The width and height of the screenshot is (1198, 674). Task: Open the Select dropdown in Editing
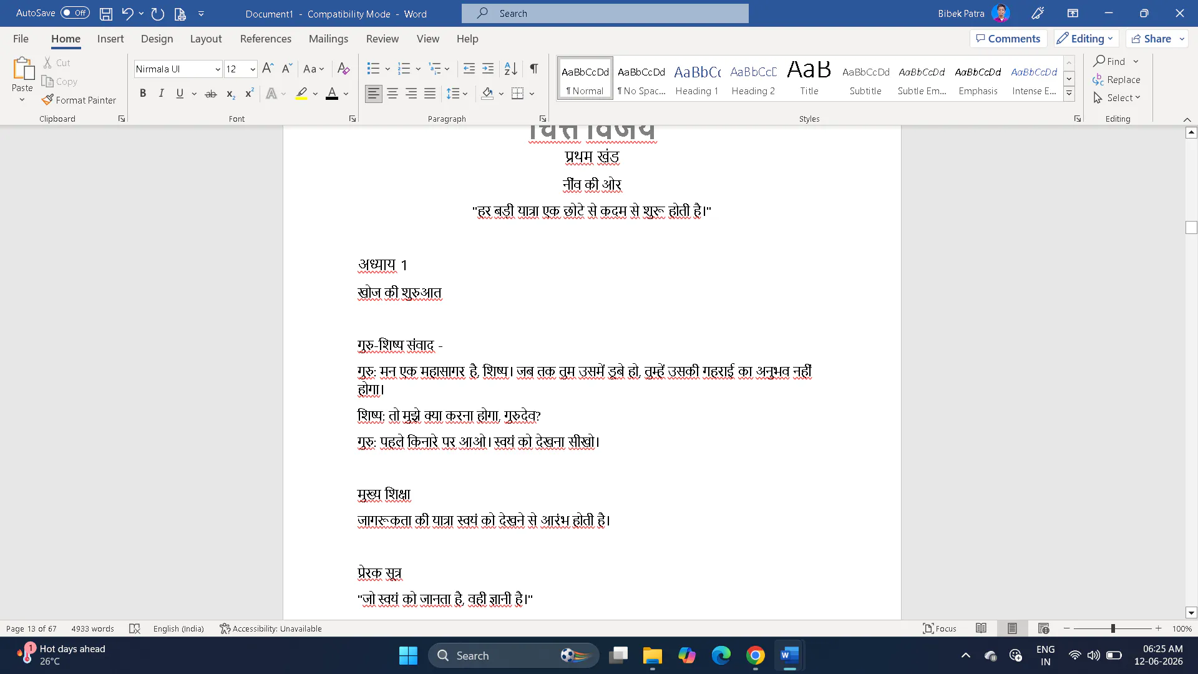pyautogui.click(x=1117, y=97)
